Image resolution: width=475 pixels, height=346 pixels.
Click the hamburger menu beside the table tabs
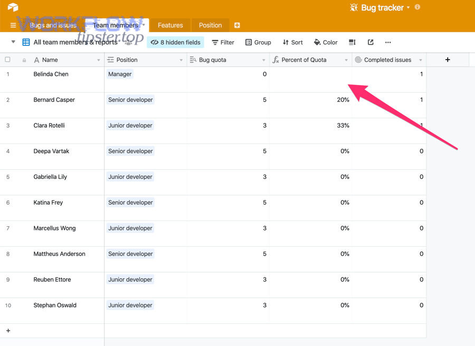[x=13, y=25]
